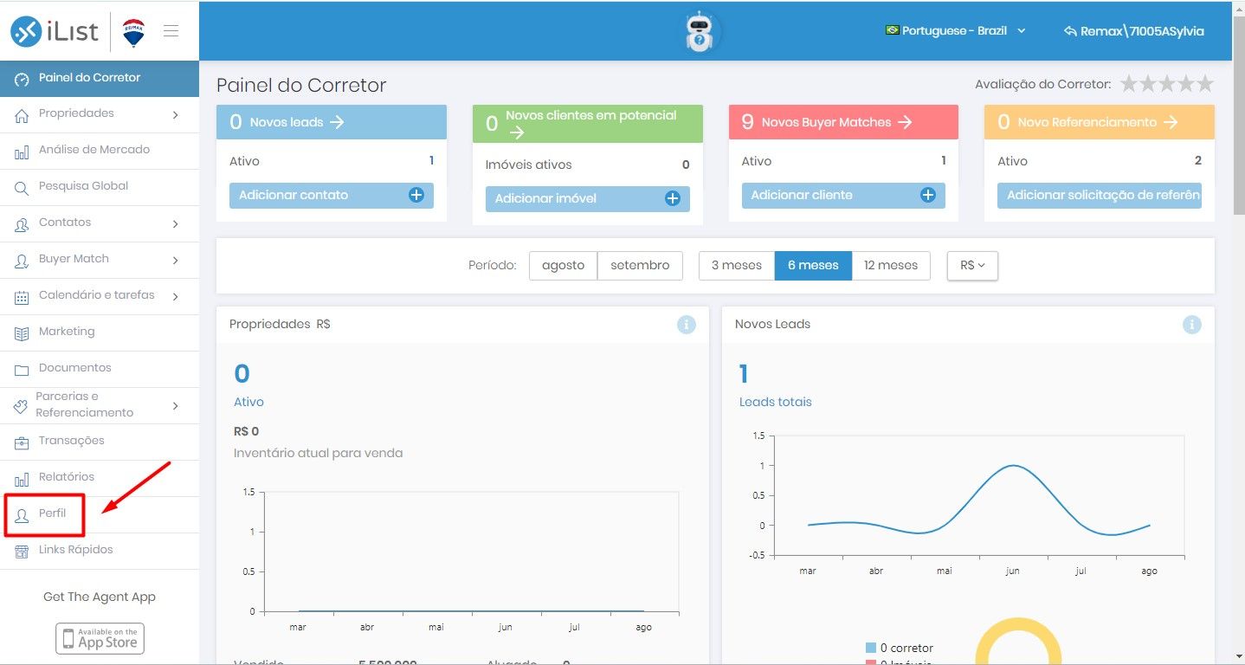Click the Ativo link under Propriedades
1245x665 pixels.
(248, 402)
